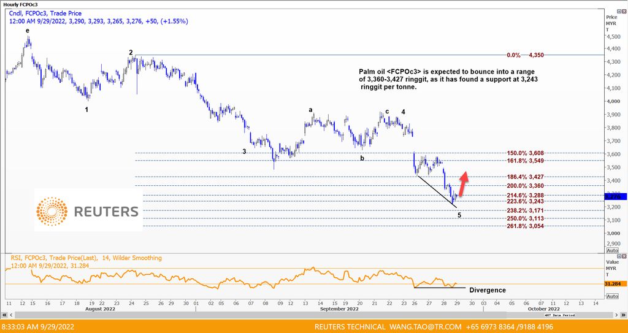The image size is (628, 333).
Task: Click the Auto scale button on price axis
Action: click(613, 250)
